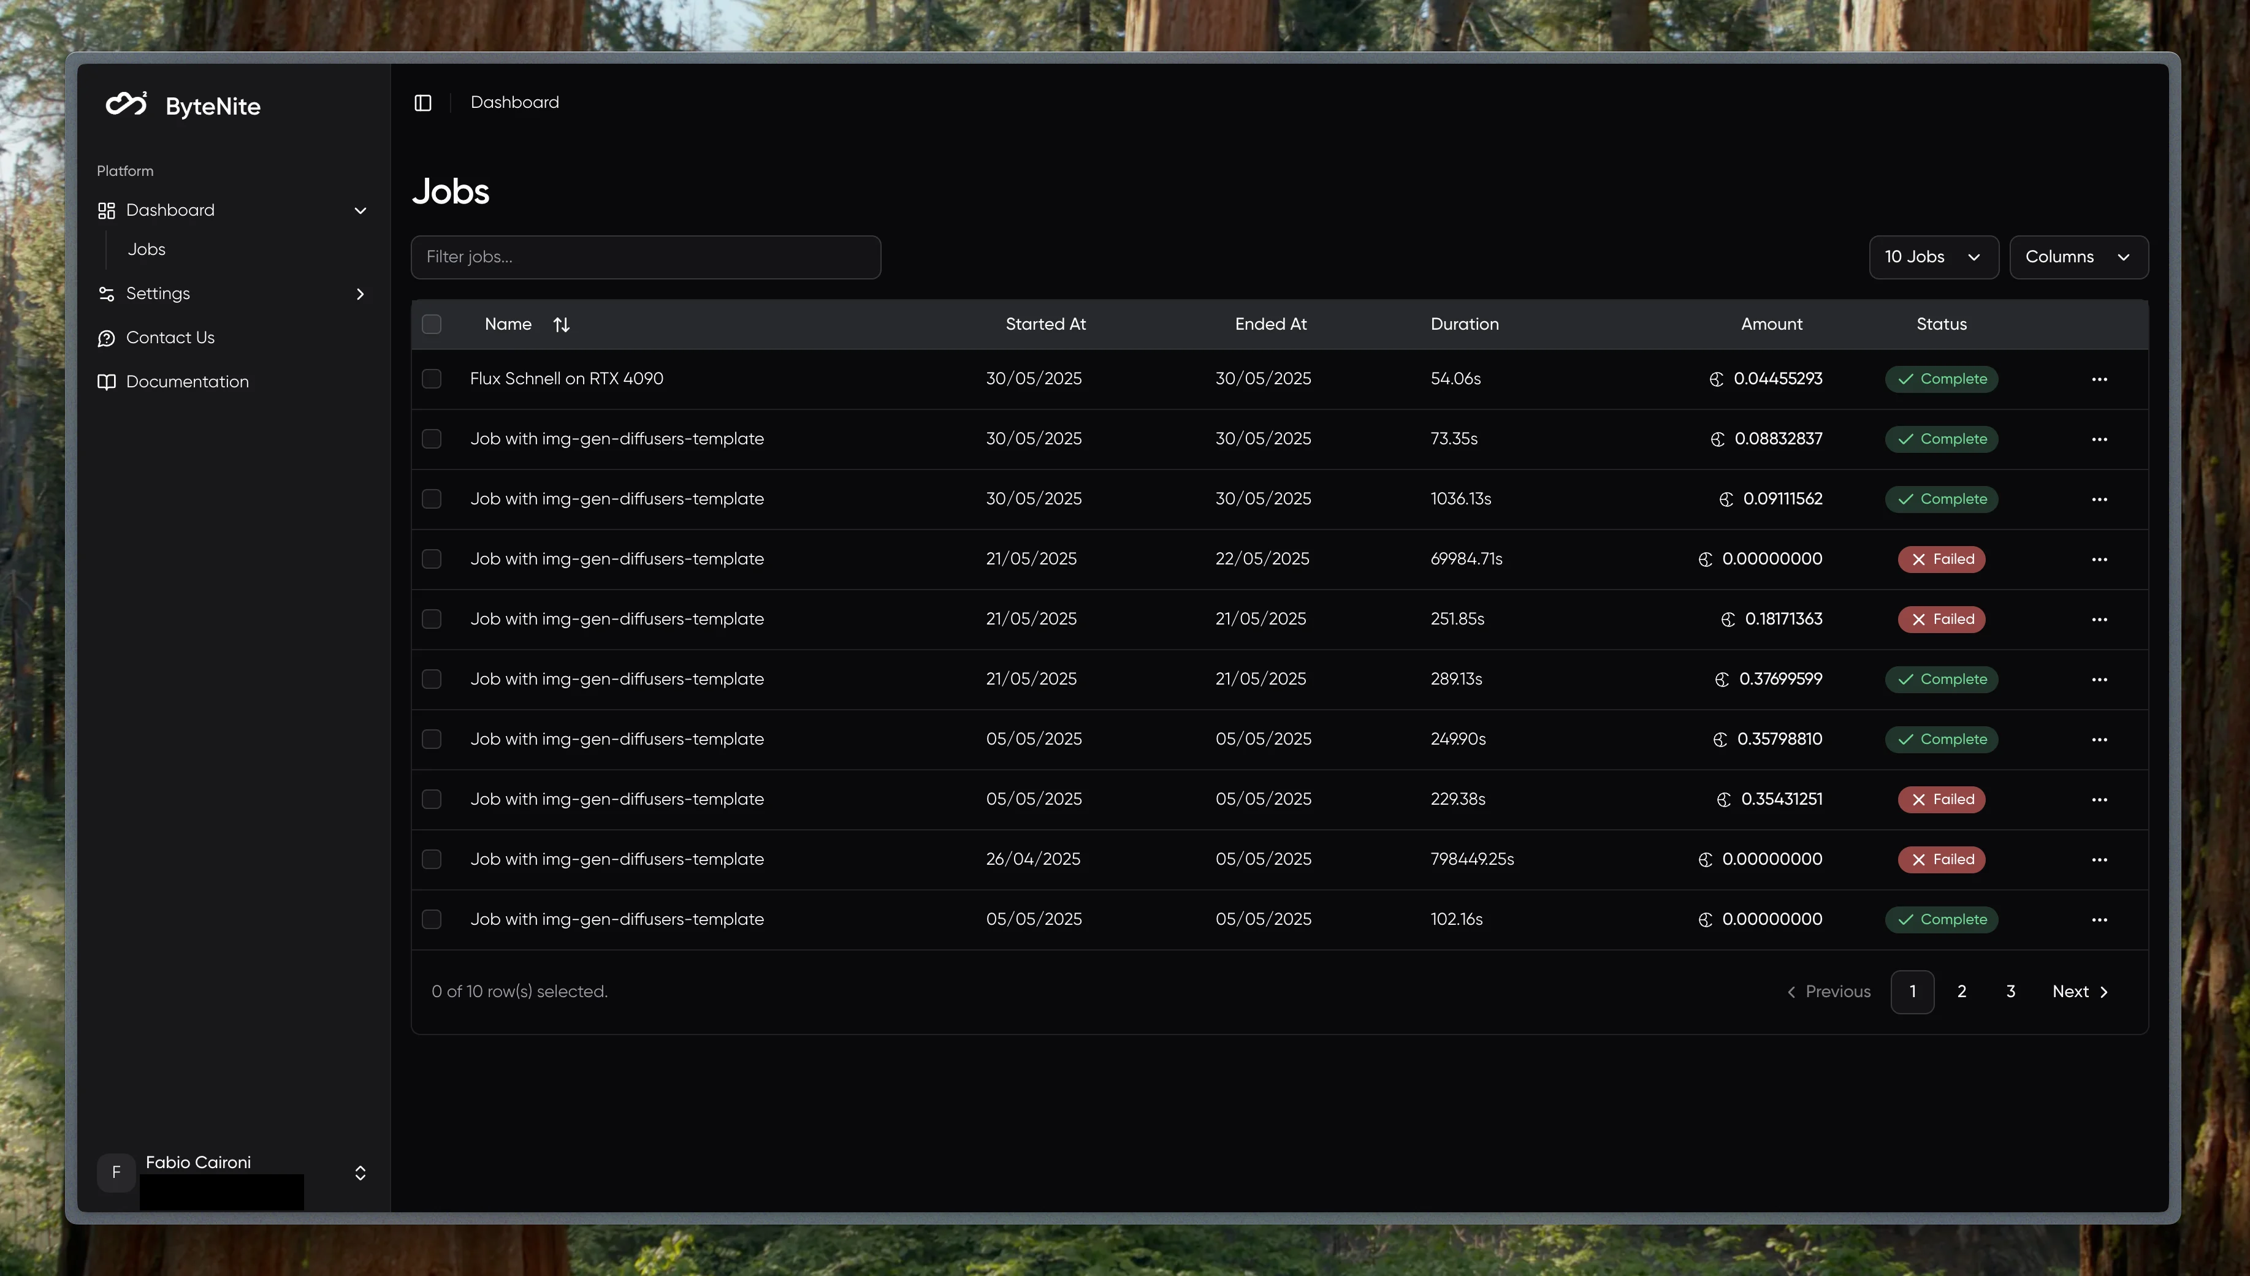
Task: Click the Documentation book icon
Action: coord(107,382)
